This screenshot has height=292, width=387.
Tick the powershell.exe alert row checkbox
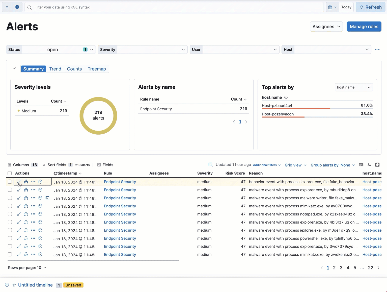[x=10, y=238]
